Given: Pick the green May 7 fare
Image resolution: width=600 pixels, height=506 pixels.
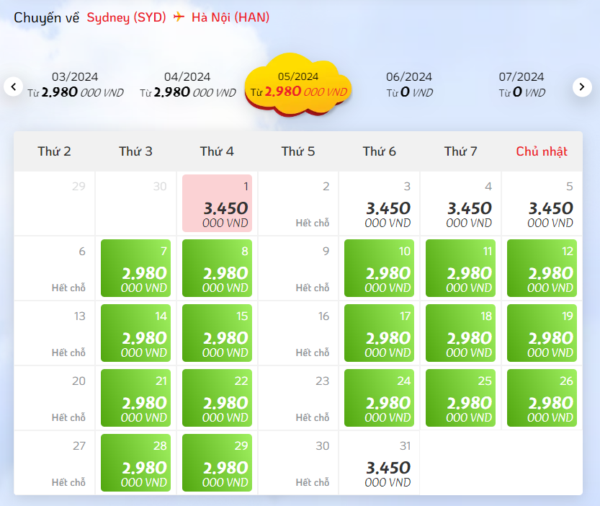Looking at the screenshot, I should click(136, 268).
